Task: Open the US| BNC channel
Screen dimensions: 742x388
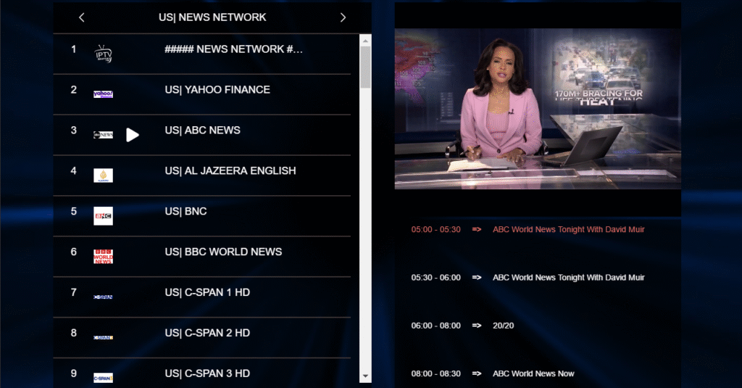Action: coord(202,216)
